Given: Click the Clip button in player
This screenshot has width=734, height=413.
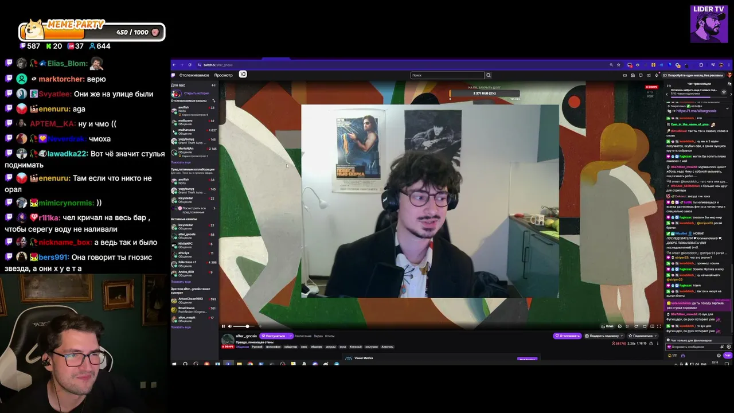Looking at the screenshot, I should click(x=608, y=326).
